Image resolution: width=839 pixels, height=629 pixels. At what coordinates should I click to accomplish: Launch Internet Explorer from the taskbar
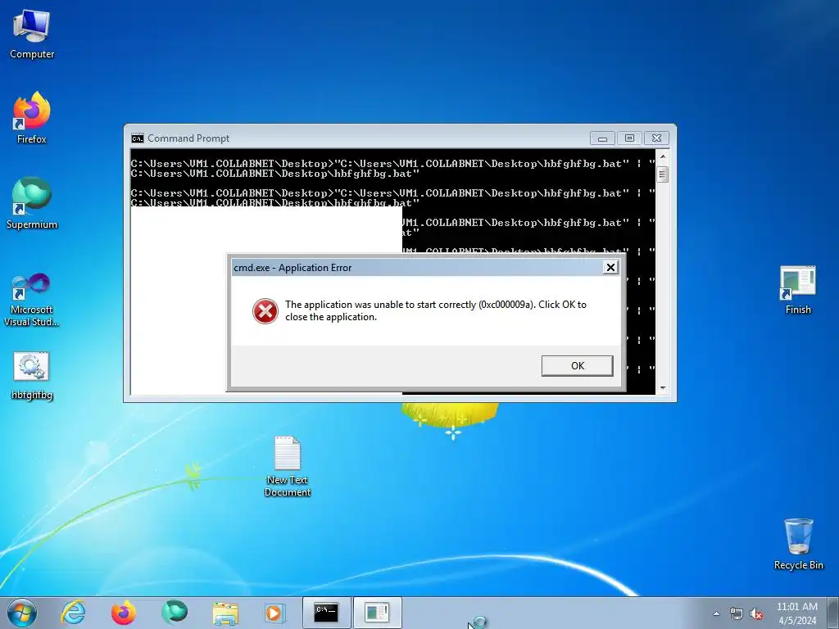click(73, 613)
